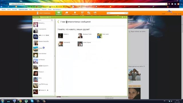This screenshot has height=103, width=183.
Task: Open Мой Мир in the top portal bar
Action: click(15, 9)
